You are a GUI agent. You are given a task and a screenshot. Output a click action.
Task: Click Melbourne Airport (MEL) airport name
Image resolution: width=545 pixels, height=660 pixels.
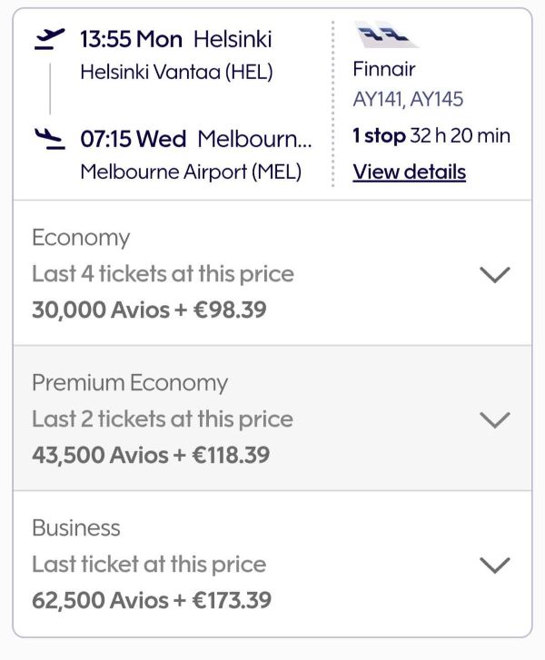[x=191, y=172]
